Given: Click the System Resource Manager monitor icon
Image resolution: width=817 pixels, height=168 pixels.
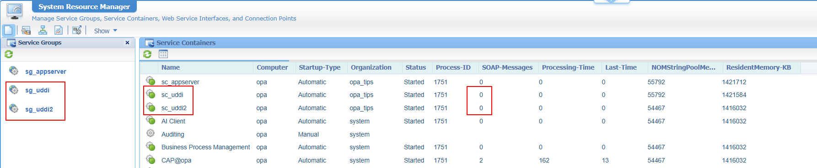Looking at the screenshot, I should coord(15,11).
